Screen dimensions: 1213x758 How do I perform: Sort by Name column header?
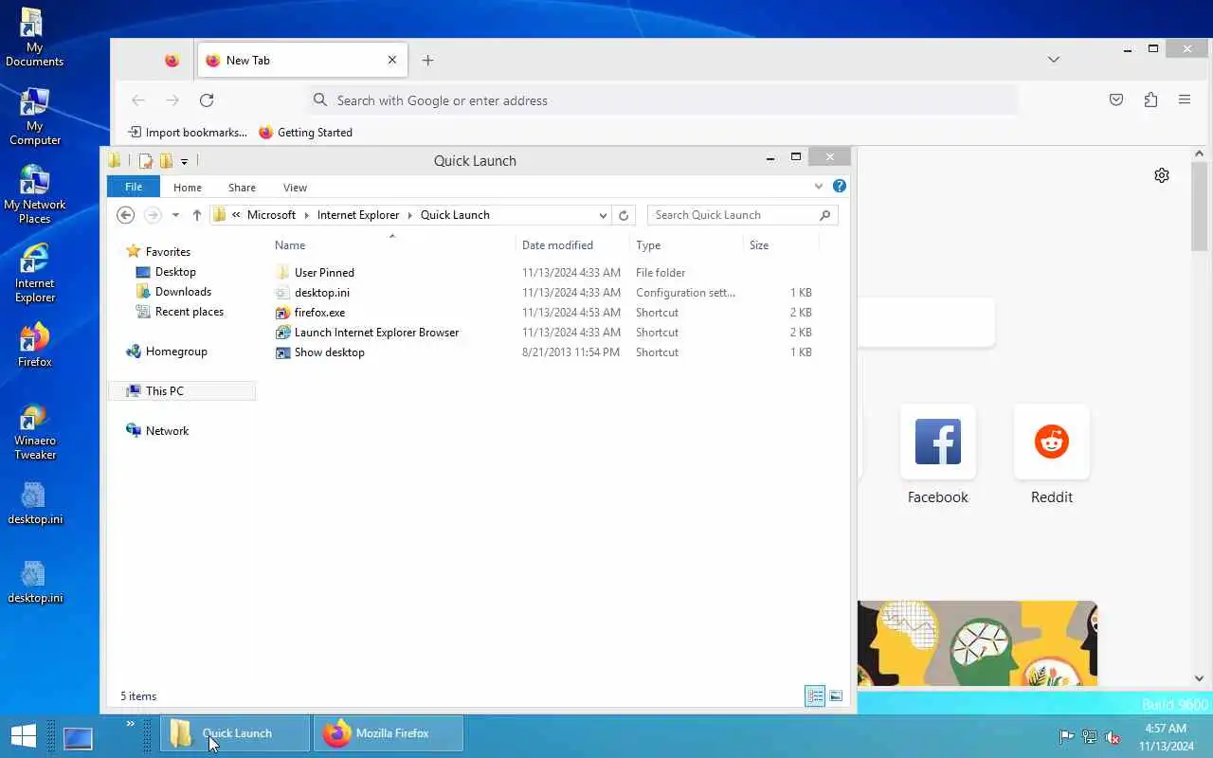pos(391,245)
